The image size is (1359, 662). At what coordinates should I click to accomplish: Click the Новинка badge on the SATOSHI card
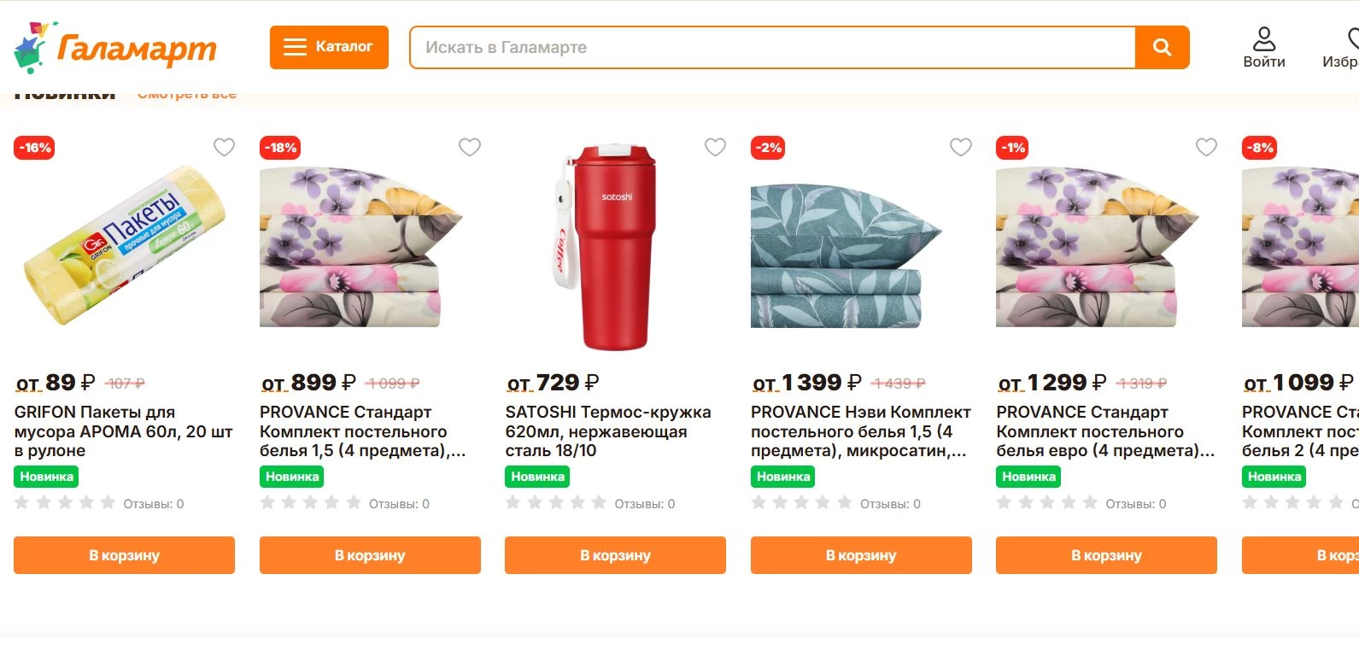point(536,477)
